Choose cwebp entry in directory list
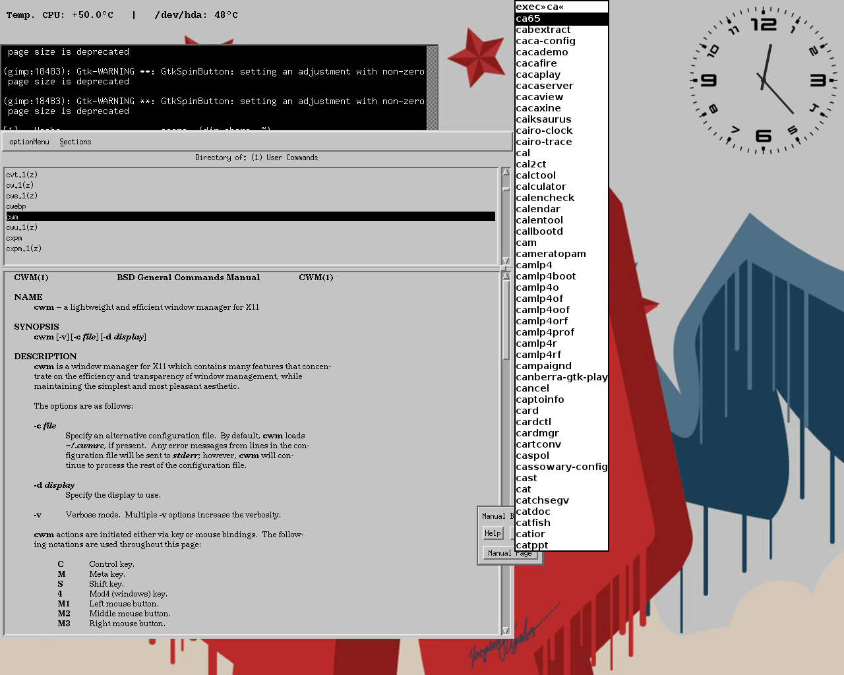The image size is (844, 675). [16, 206]
